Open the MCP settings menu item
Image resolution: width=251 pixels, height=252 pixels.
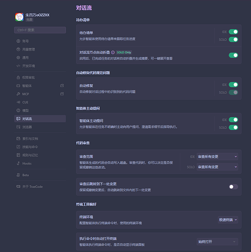40,94
